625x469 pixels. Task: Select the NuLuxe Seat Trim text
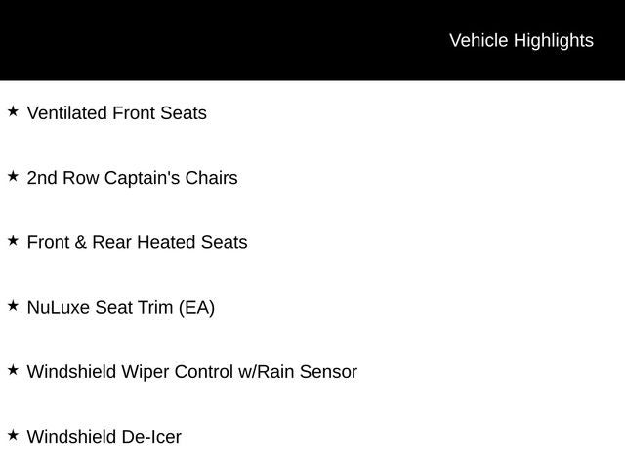pos(120,307)
